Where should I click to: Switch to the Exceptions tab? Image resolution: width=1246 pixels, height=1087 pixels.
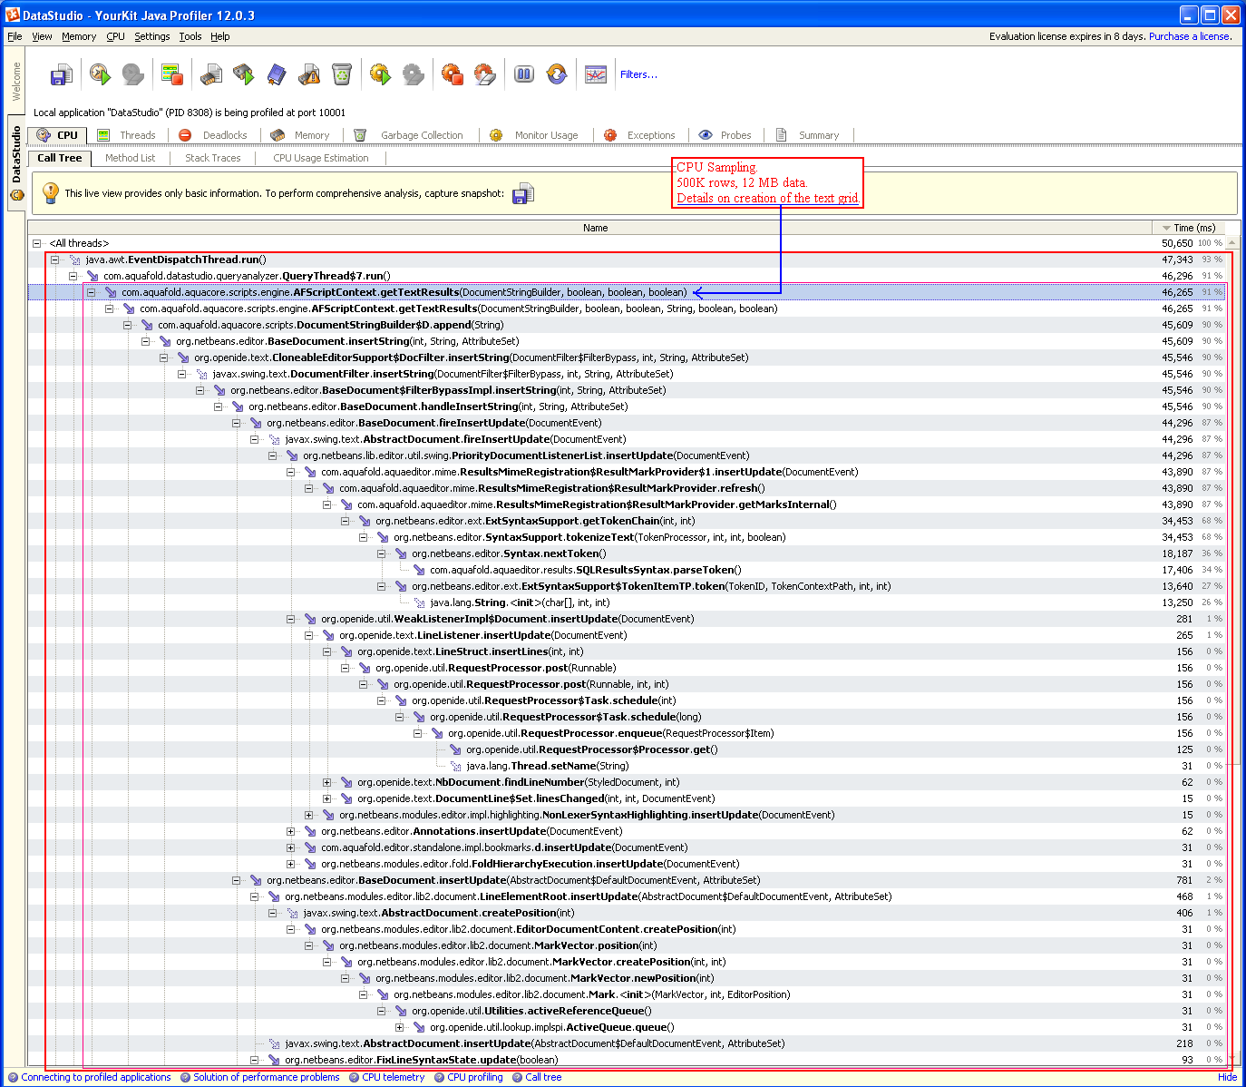coord(640,135)
